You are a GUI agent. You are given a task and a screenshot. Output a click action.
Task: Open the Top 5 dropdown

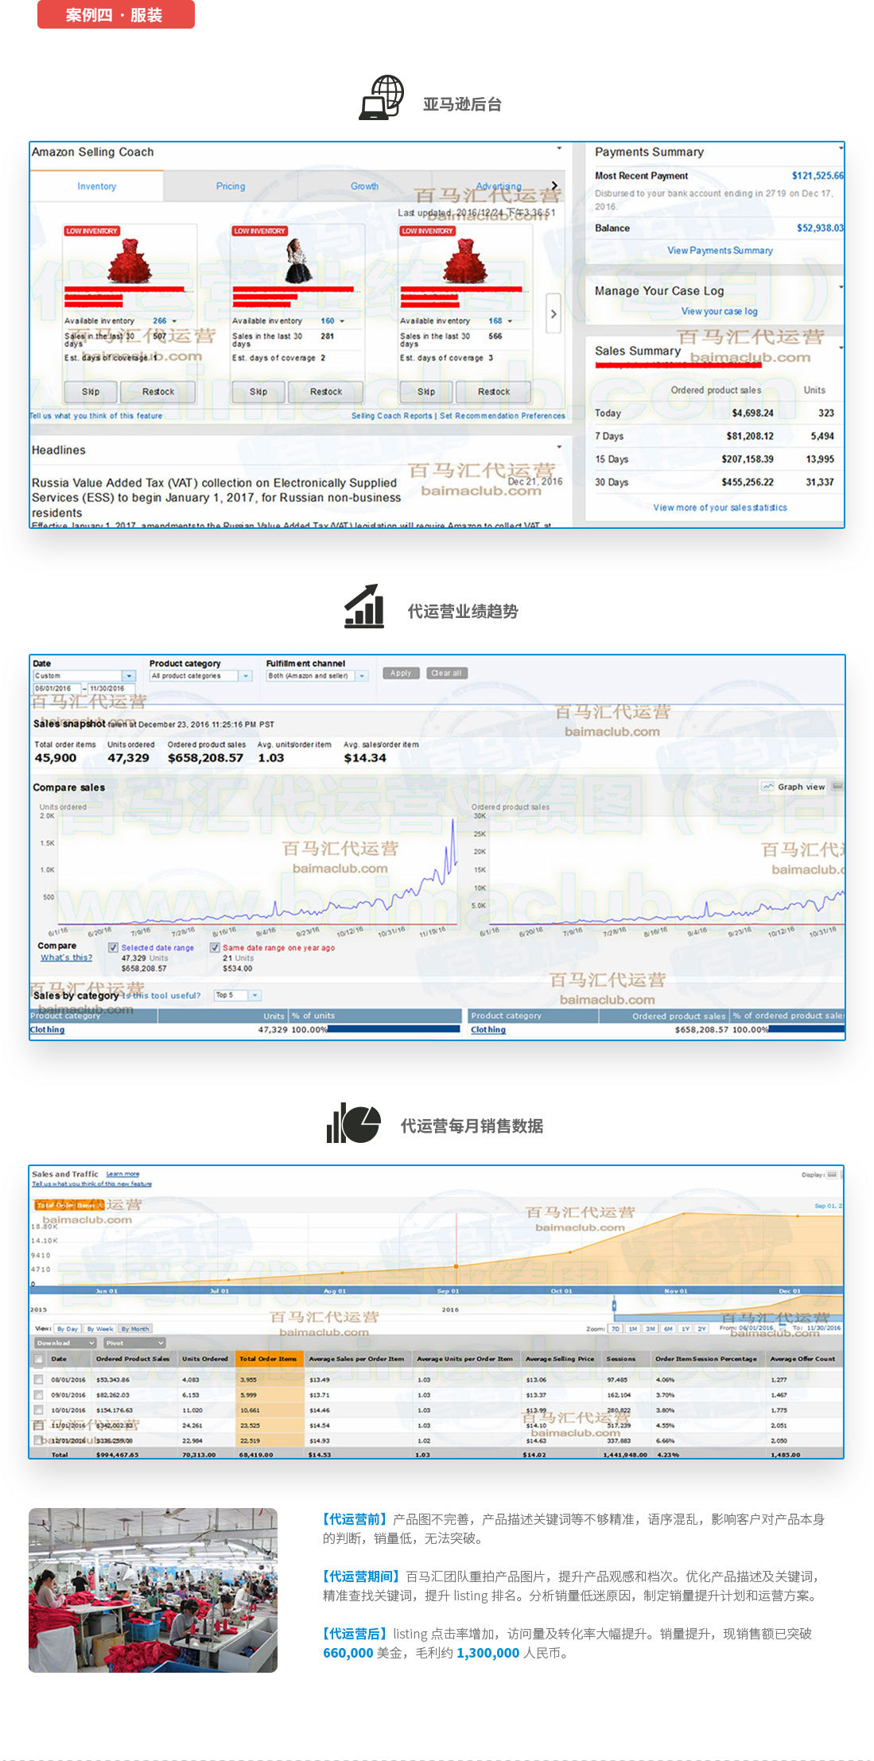[x=237, y=995]
